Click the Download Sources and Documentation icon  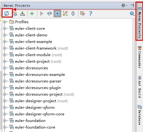tap(23, 13)
